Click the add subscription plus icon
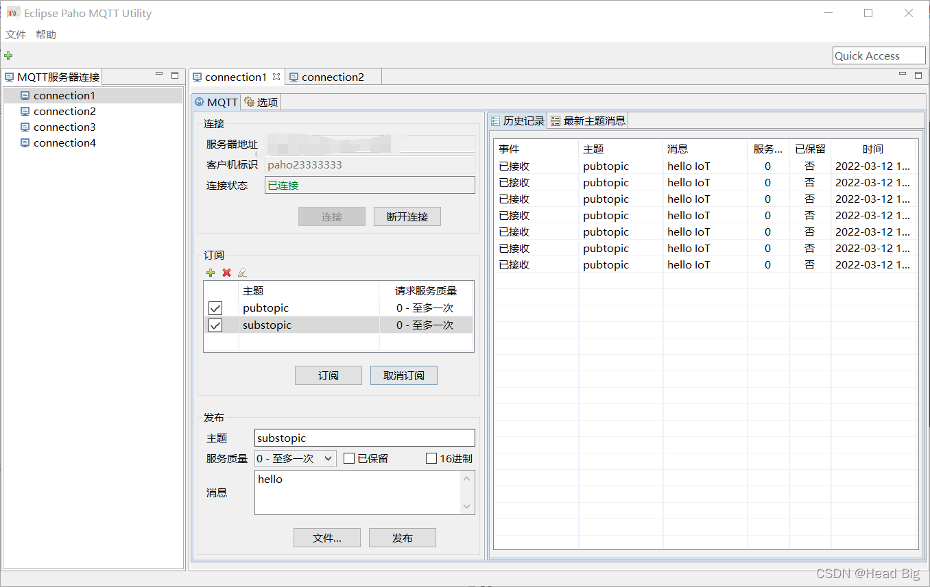The width and height of the screenshot is (930, 587). pos(211,273)
